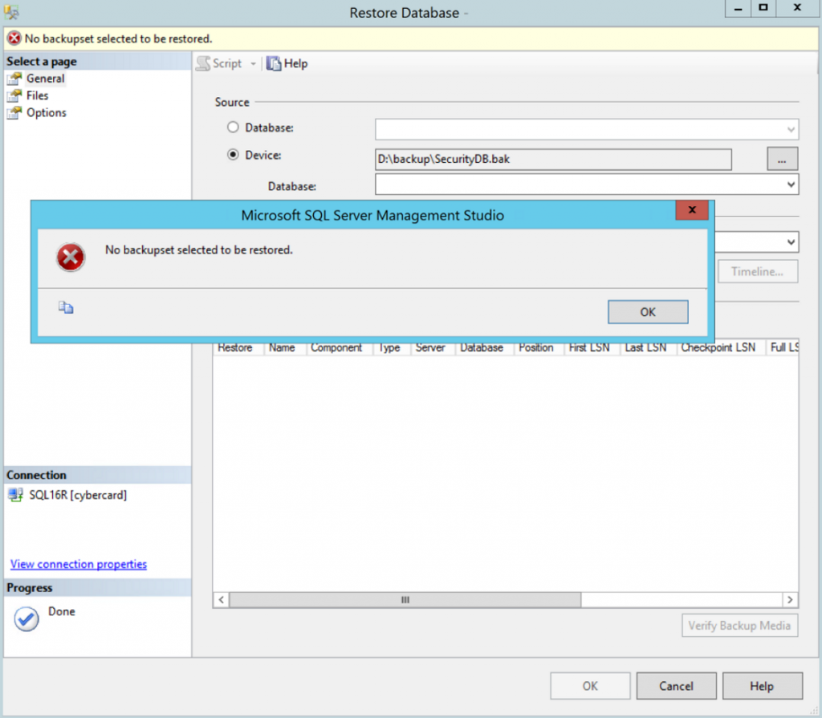Click the copy message icon in the error dialog
Screen dimensions: 822x718
click(x=66, y=307)
